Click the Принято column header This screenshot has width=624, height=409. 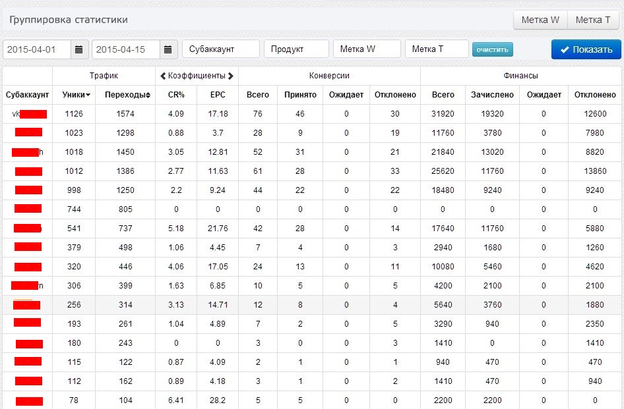300,95
